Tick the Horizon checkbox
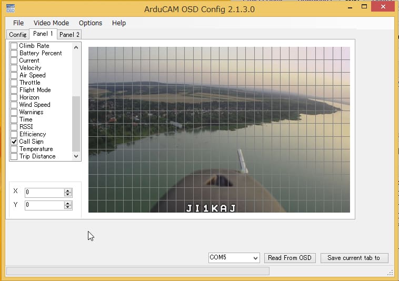This screenshot has height=281, width=399. click(14, 97)
